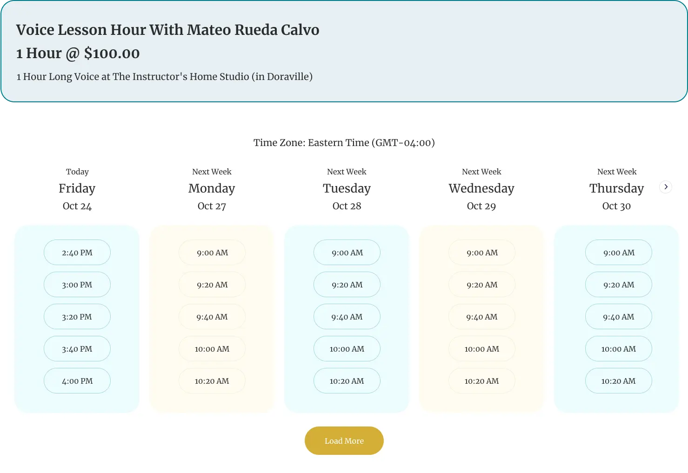Select Monday 10:20 AM slot
688x473 pixels.
(212, 381)
